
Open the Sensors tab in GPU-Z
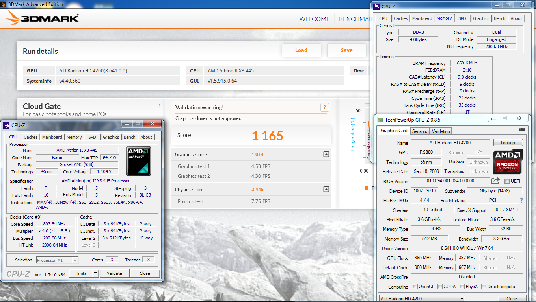[x=419, y=131]
